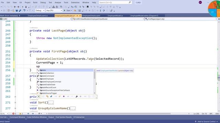Select UpdateCommand in the completion list
This screenshot has width=220, height=123.
coord(65,76)
